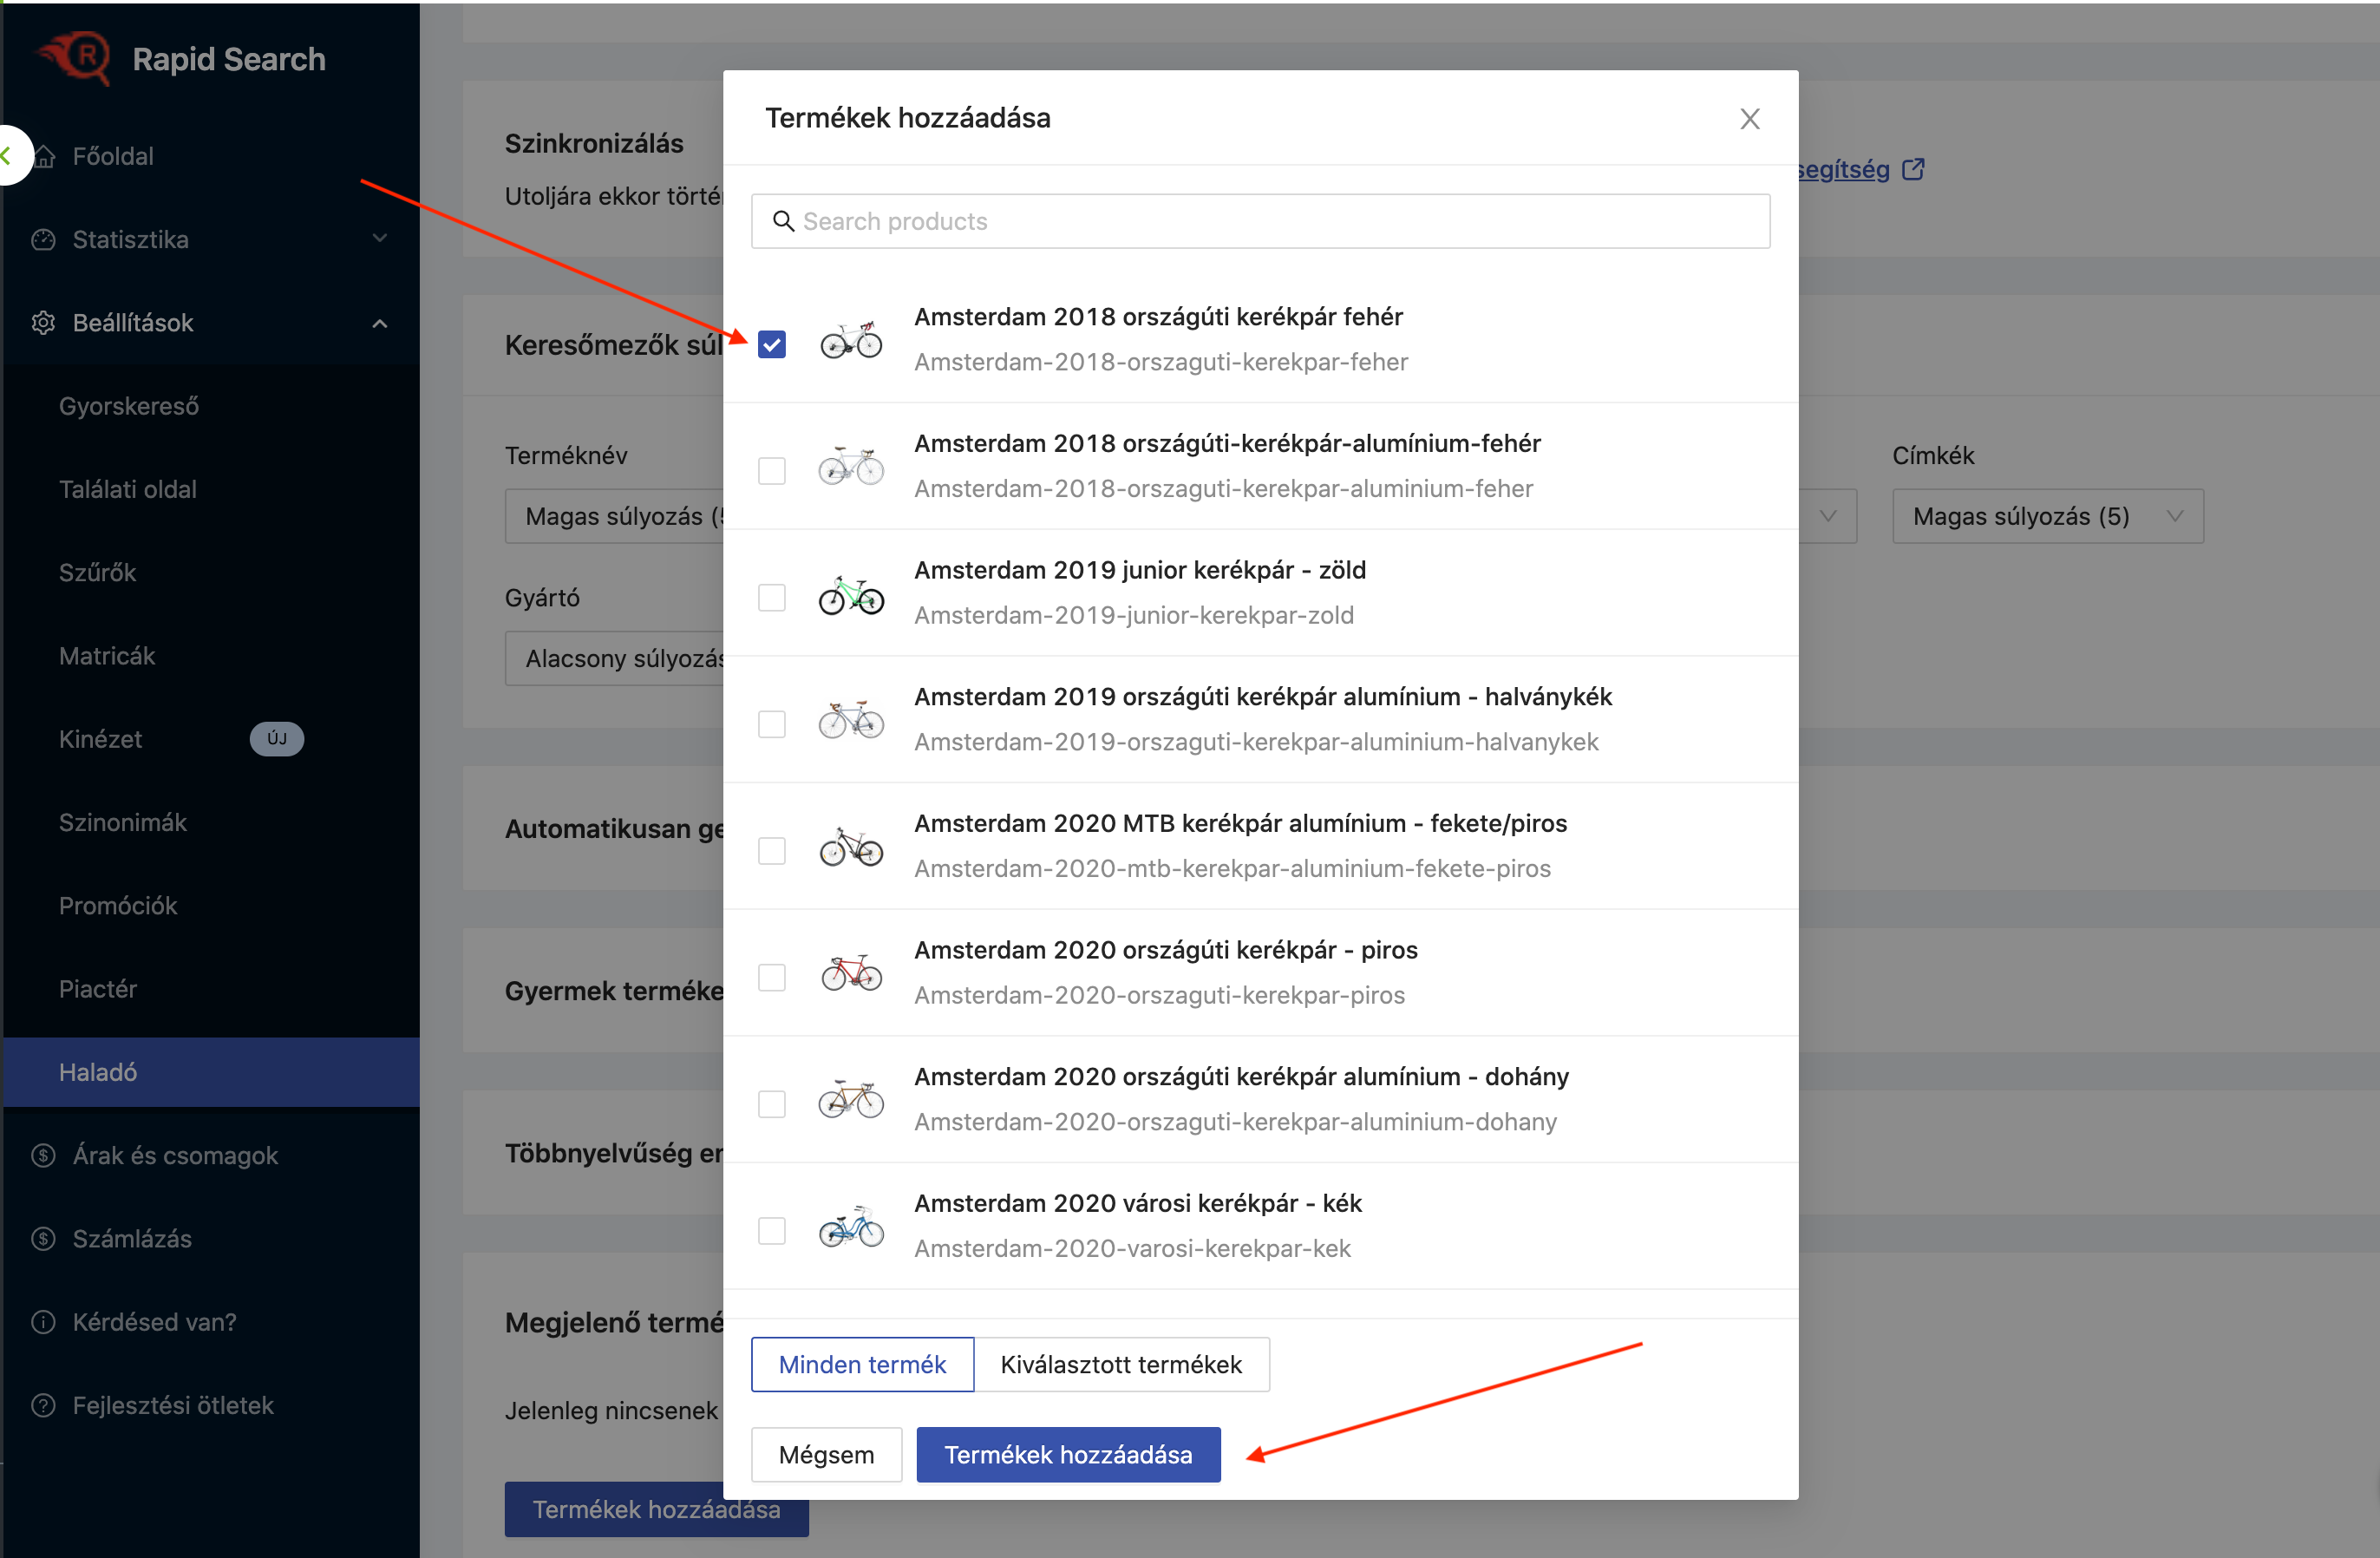Screen dimensions: 2380x1558
Task: Click the blue Termékek hozzáadása dialog button
Action: [x=1067, y=1454]
